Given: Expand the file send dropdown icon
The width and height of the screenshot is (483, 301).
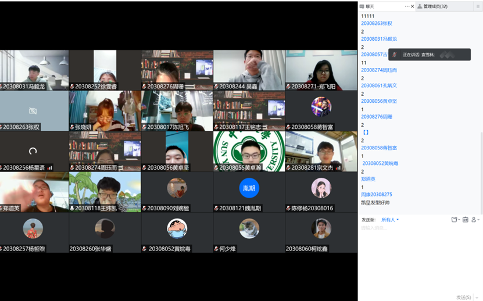Looking at the screenshot, I should tap(459, 220).
